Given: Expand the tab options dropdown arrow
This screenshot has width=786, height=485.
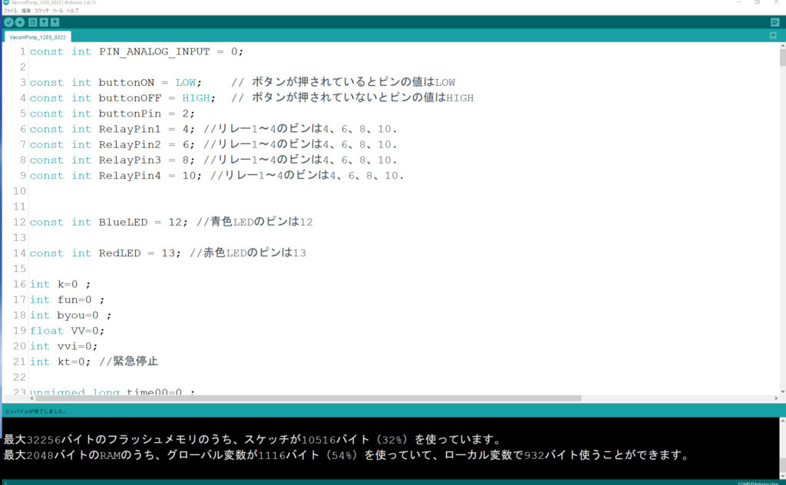Looking at the screenshot, I should click(x=773, y=36).
